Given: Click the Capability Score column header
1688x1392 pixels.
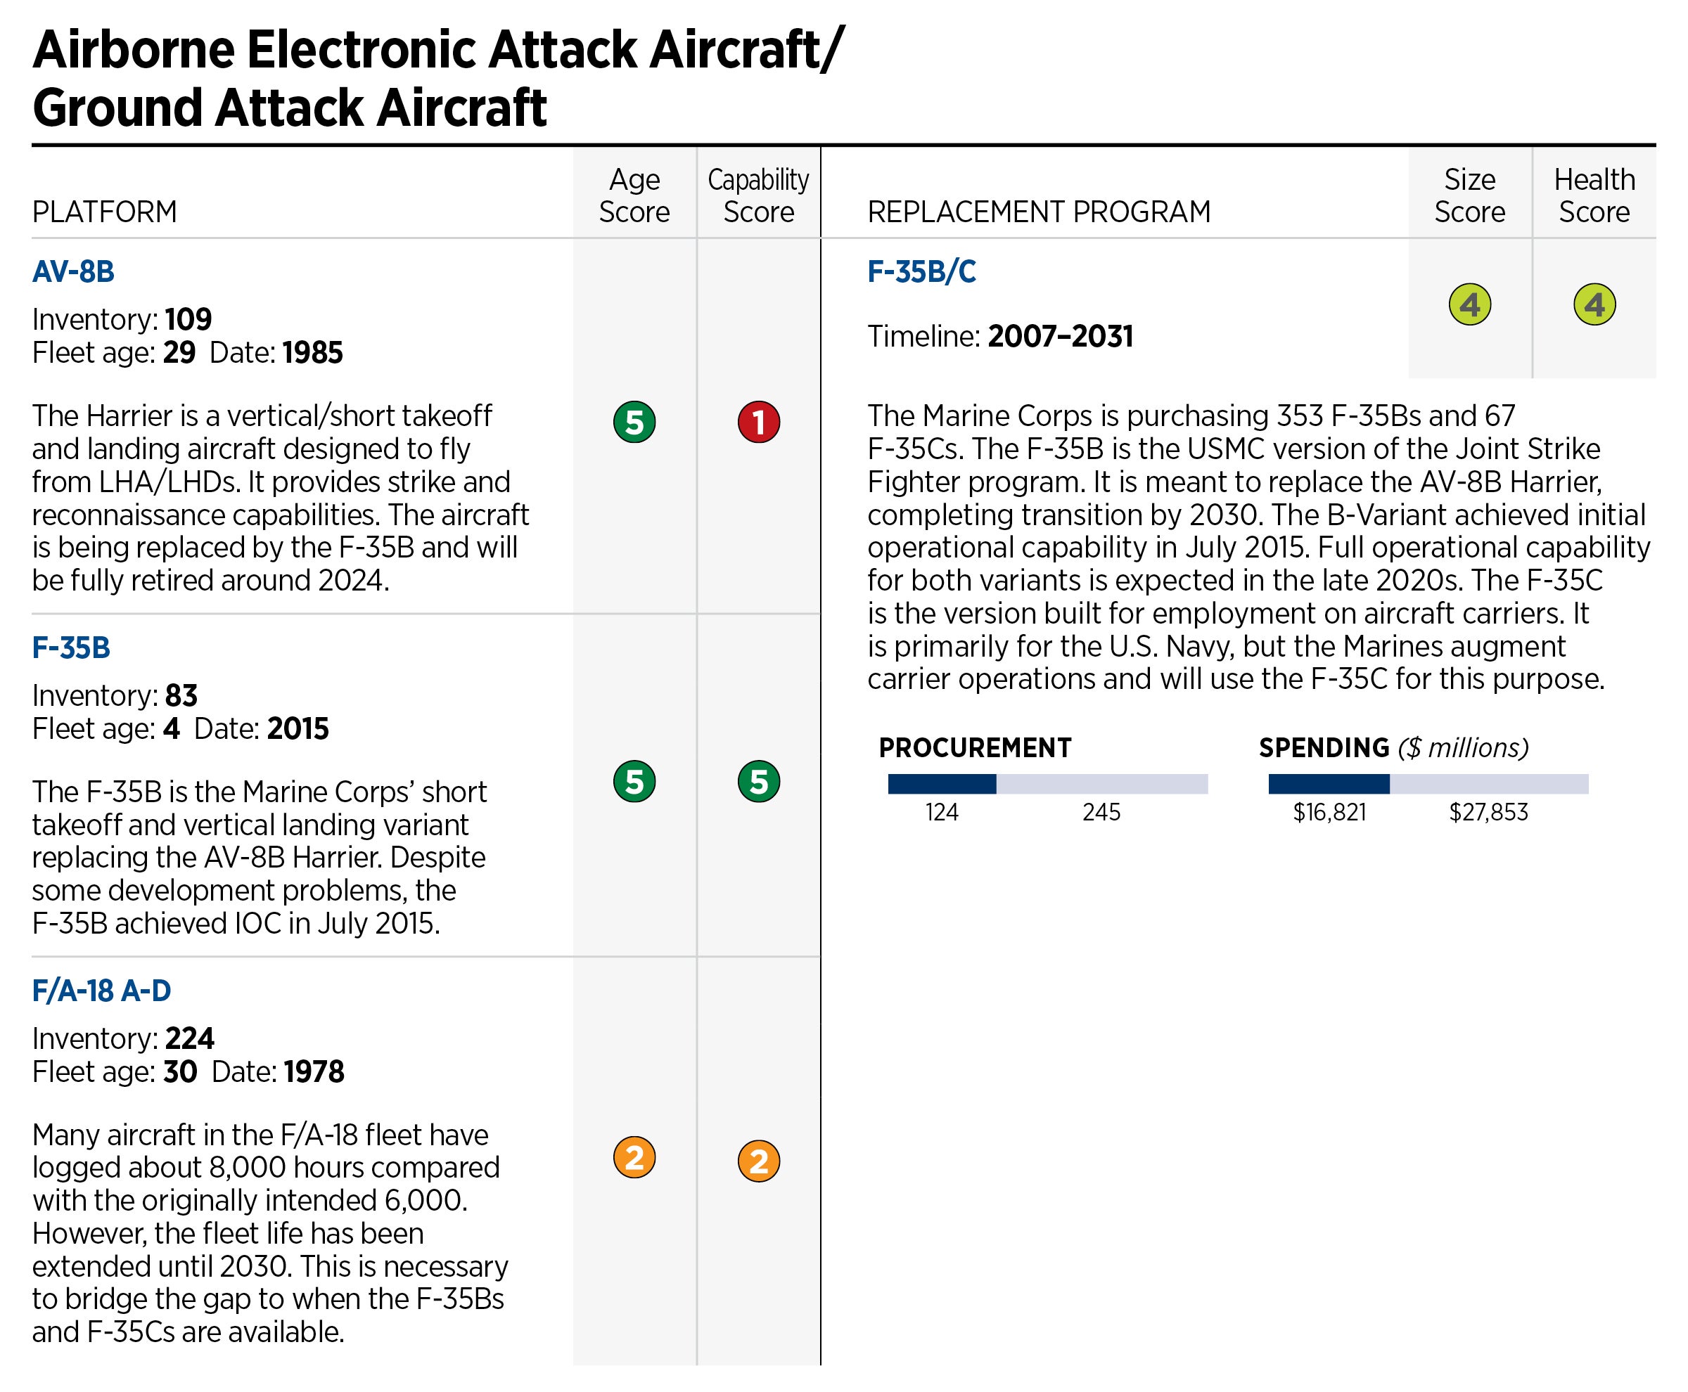Looking at the screenshot, I should [x=758, y=195].
